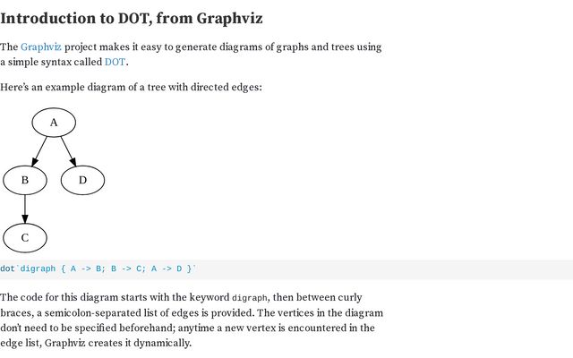573x358 pixels.
Task: Click the arrow edge from B to C
Action: 25,209
